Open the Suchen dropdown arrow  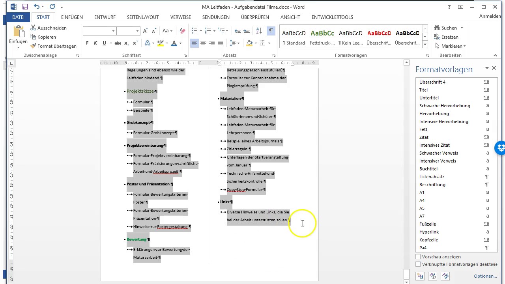[462, 28]
